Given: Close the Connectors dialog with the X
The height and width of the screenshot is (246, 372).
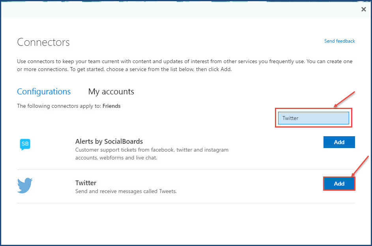Looking at the screenshot, I should [363, 9].
